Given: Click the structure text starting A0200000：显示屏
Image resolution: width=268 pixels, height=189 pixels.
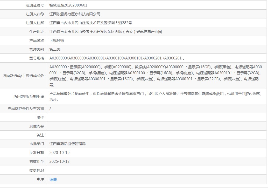Looking at the screenshot, I should (156, 76).
